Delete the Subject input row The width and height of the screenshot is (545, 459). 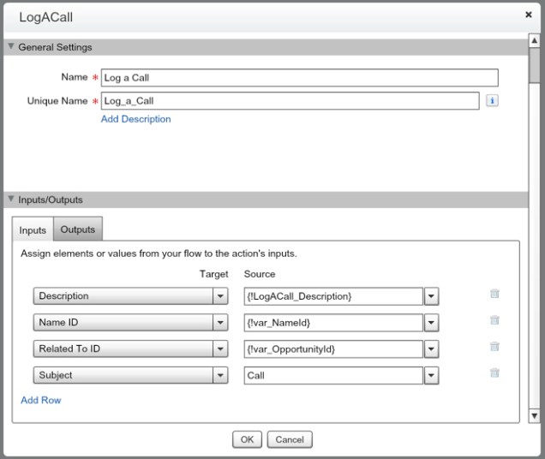tap(494, 373)
